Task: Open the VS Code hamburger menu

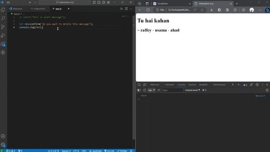Action: point(8,3)
